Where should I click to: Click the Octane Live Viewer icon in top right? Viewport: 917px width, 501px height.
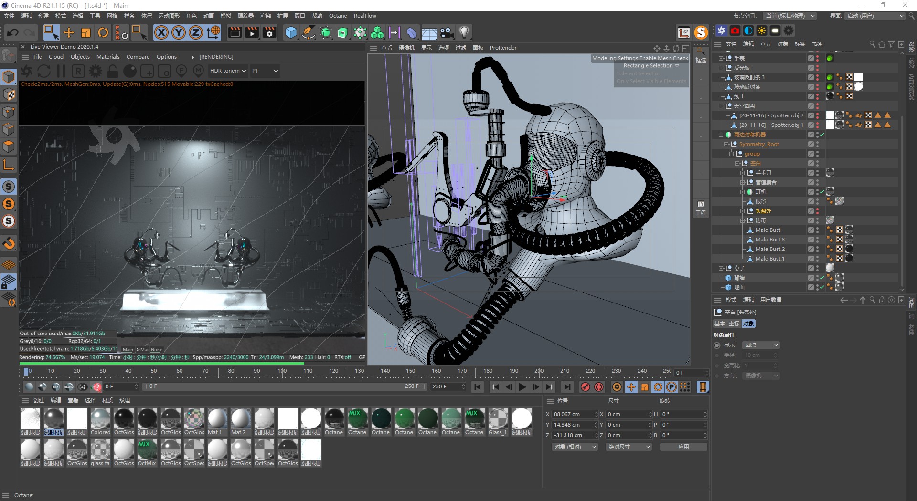pyautogui.click(x=721, y=31)
